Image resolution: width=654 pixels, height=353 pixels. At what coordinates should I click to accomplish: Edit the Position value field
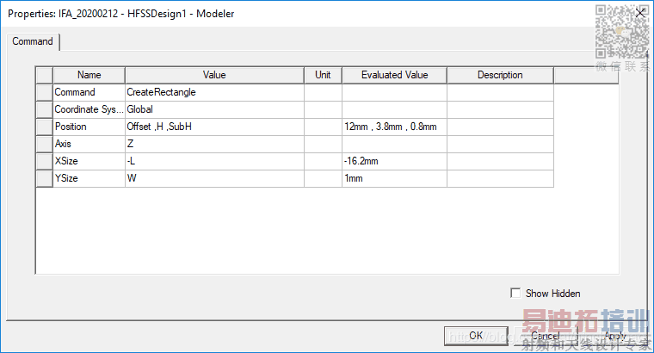pos(214,127)
